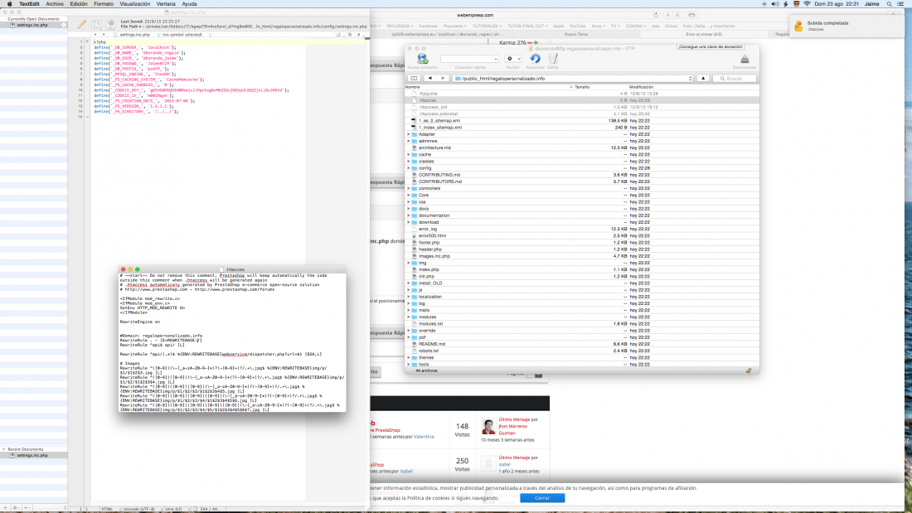Expand the controllers folder
This screenshot has height=513, width=912.
tap(408, 188)
